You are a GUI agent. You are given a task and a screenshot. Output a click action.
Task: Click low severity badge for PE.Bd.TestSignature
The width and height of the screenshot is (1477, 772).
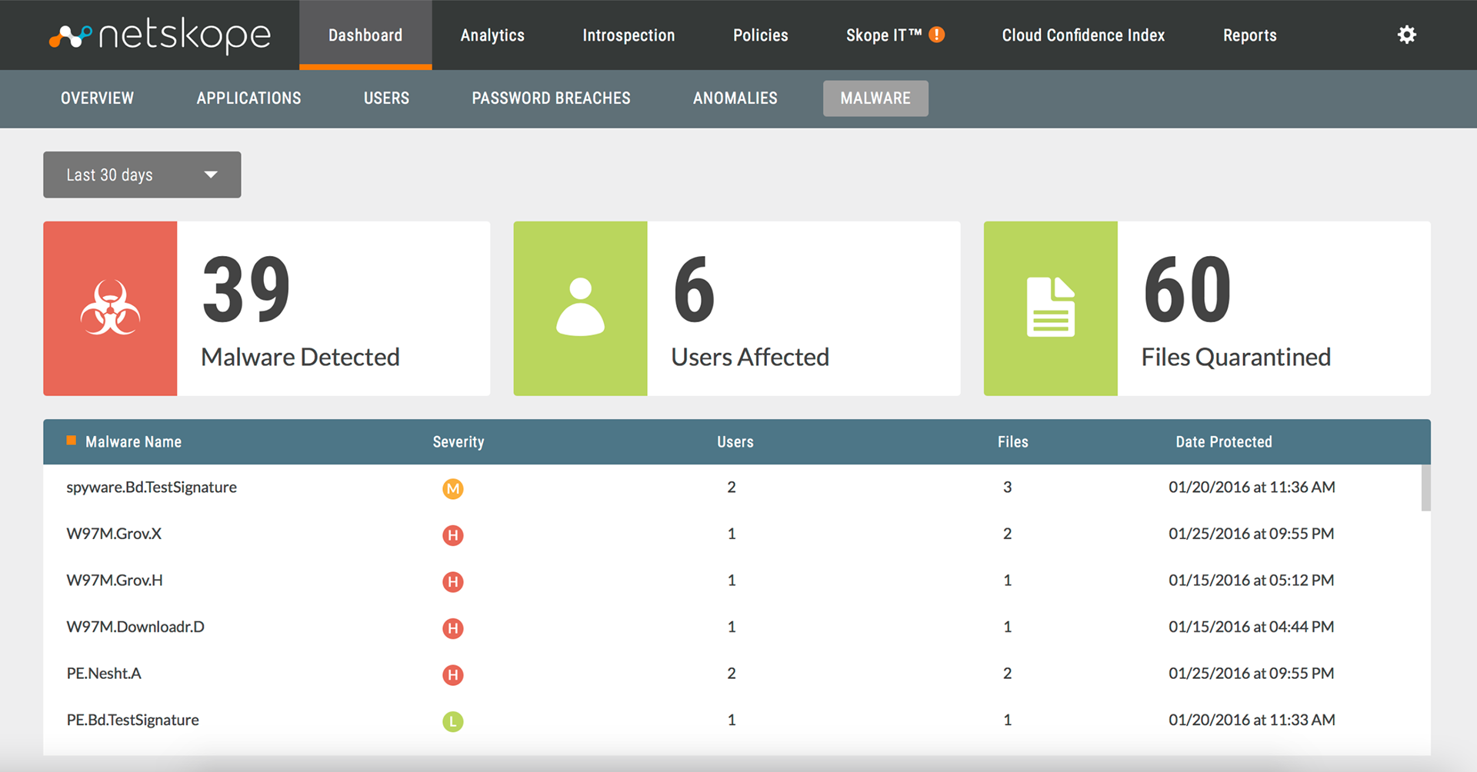pyautogui.click(x=453, y=721)
